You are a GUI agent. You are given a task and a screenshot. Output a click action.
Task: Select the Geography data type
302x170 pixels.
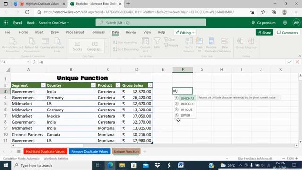pos(94,46)
